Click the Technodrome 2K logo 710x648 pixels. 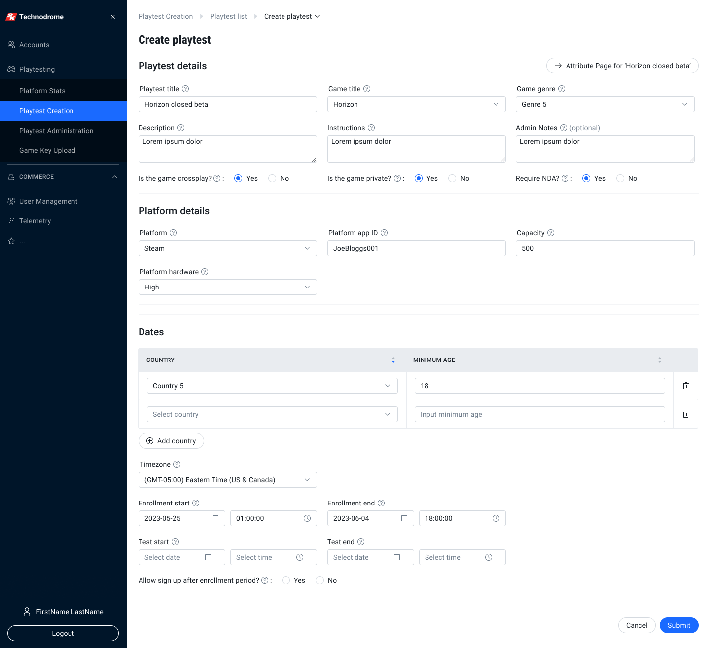(11, 17)
